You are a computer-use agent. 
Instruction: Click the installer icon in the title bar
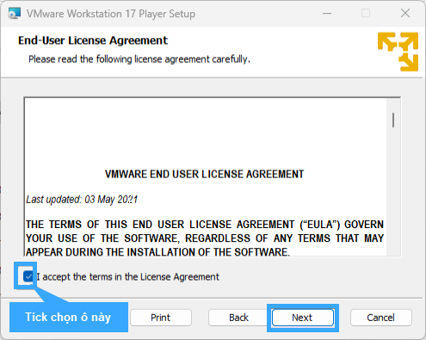(15, 13)
